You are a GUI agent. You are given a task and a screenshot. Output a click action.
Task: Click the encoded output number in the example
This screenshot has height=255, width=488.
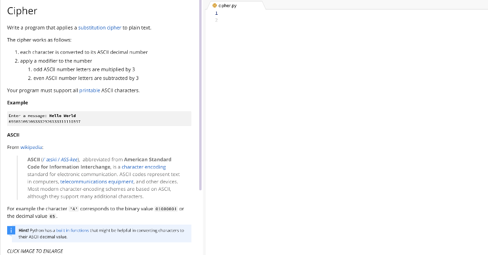tap(44, 122)
